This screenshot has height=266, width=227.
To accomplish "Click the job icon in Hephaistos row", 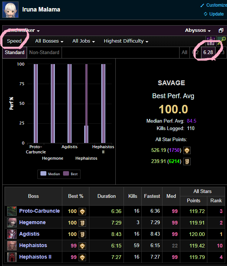I will [82, 246].
